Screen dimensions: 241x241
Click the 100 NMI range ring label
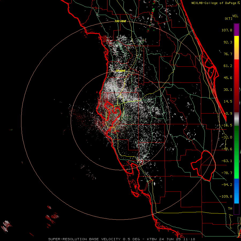120,21
